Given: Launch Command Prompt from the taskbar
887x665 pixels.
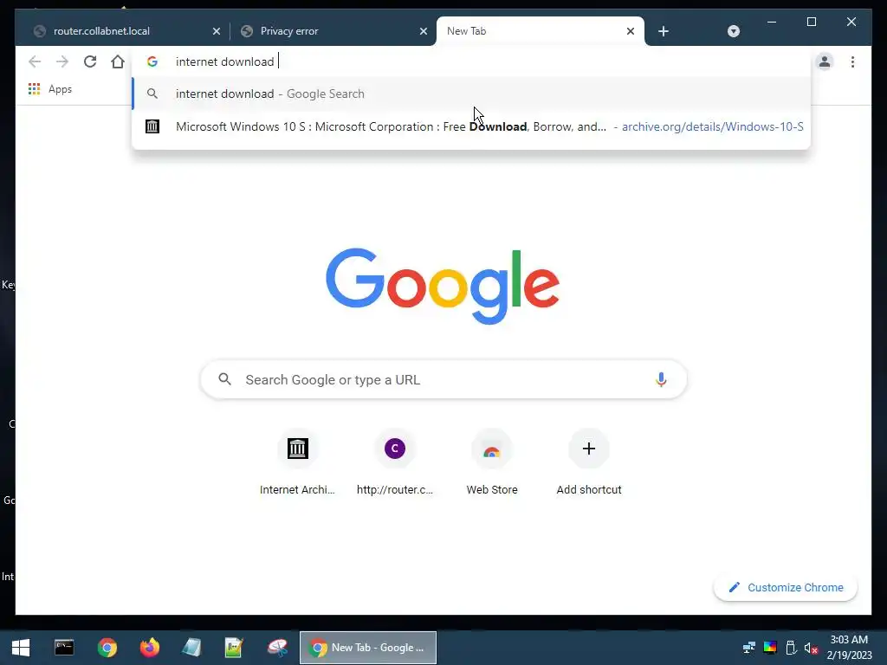Looking at the screenshot, I should [x=64, y=648].
